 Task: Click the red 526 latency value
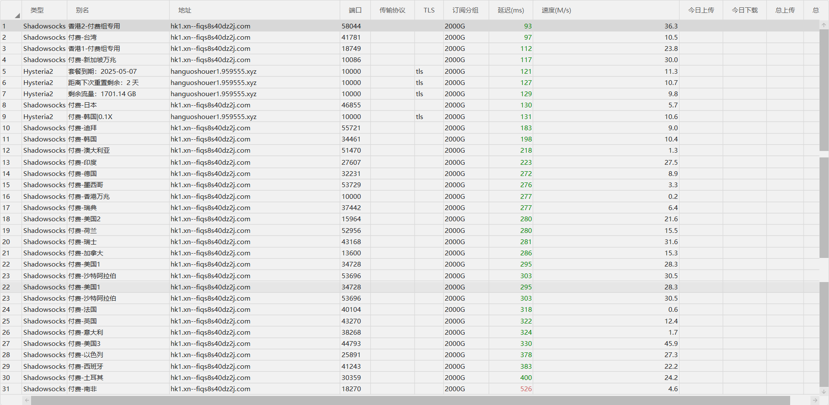pyautogui.click(x=526, y=389)
